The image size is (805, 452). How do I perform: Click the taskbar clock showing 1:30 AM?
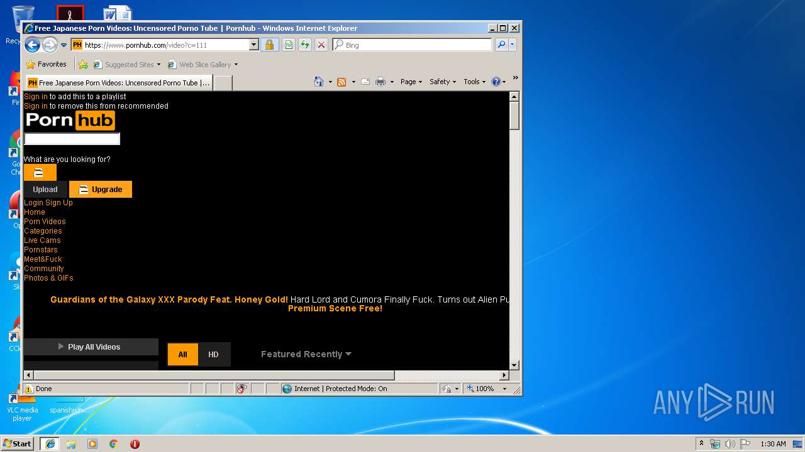[x=773, y=444]
